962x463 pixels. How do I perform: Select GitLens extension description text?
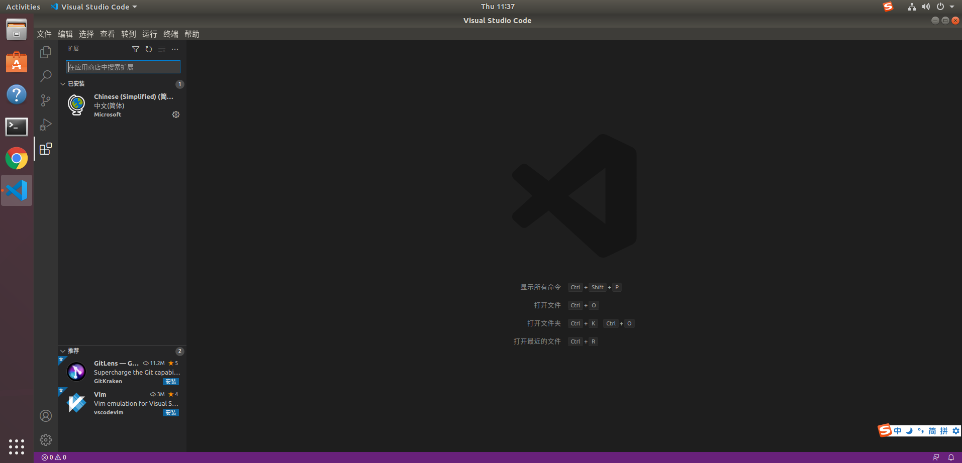(x=137, y=372)
